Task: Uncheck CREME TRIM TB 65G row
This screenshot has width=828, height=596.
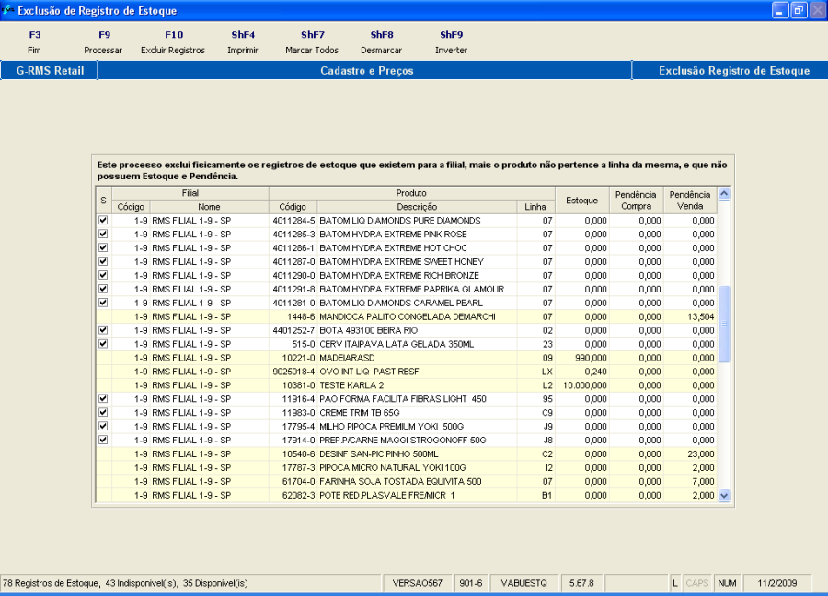Action: tap(103, 412)
